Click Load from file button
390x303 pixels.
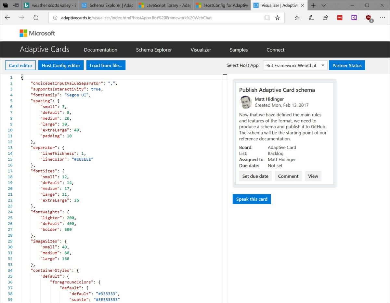point(106,65)
